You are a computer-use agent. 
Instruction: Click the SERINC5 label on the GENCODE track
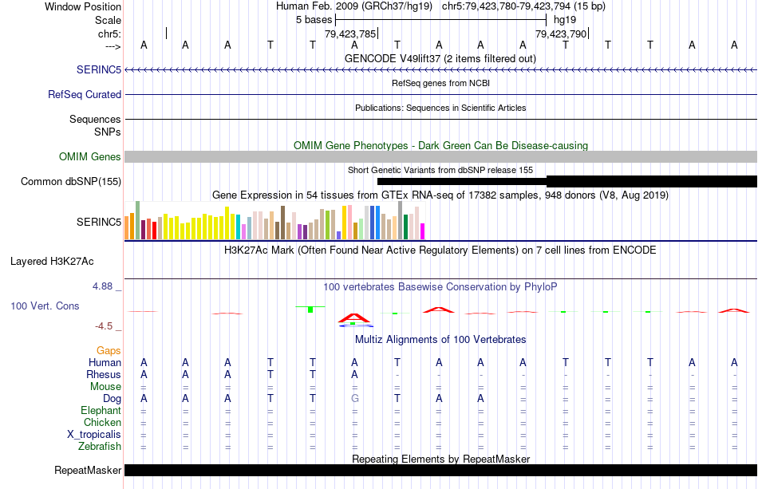99,69
